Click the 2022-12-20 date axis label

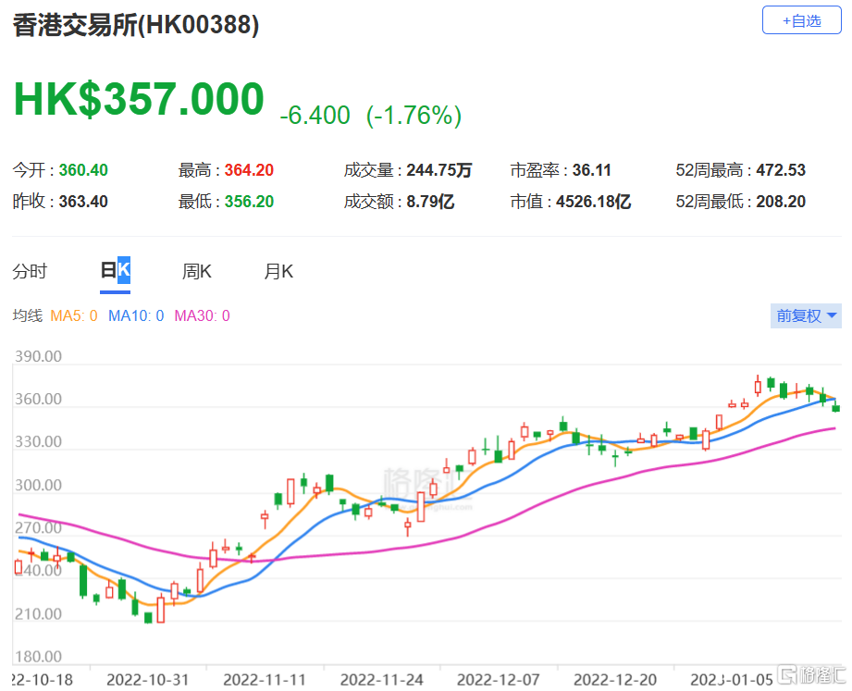click(x=615, y=680)
